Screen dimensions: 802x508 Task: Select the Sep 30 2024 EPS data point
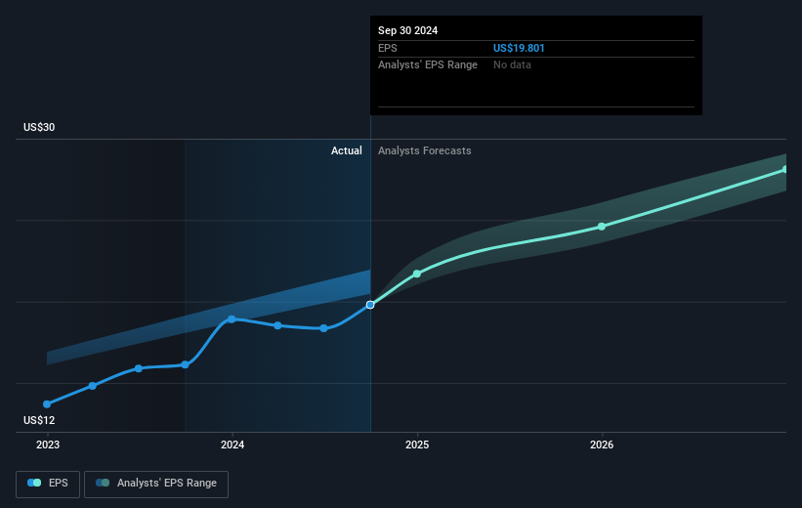pyautogui.click(x=370, y=305)
